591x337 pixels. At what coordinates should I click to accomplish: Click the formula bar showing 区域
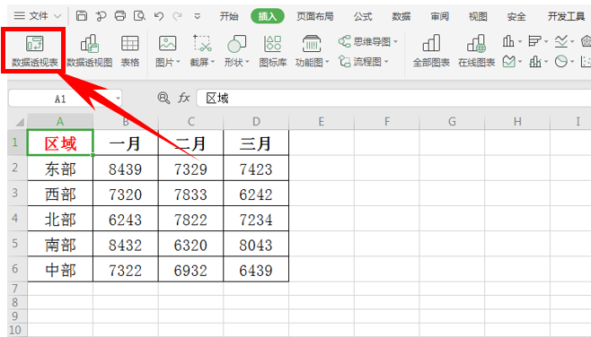pyautogui.click(x=394, y=99)
